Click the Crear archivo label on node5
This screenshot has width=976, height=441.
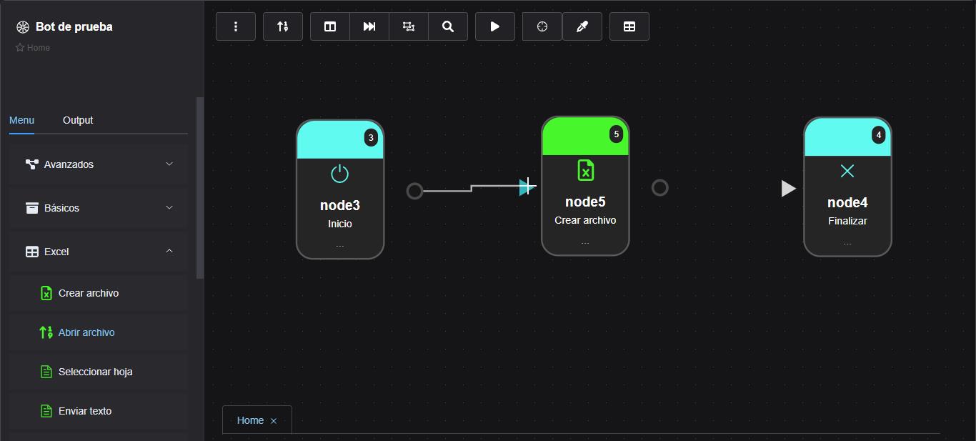coord(585,220)
